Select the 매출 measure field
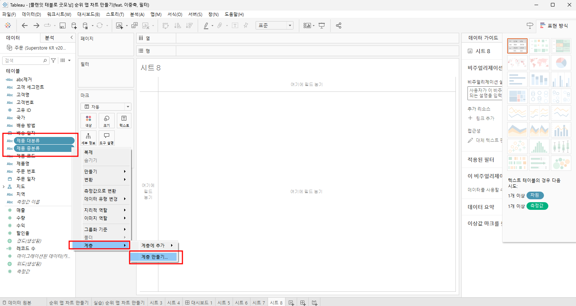 click(x=21, y=210)
